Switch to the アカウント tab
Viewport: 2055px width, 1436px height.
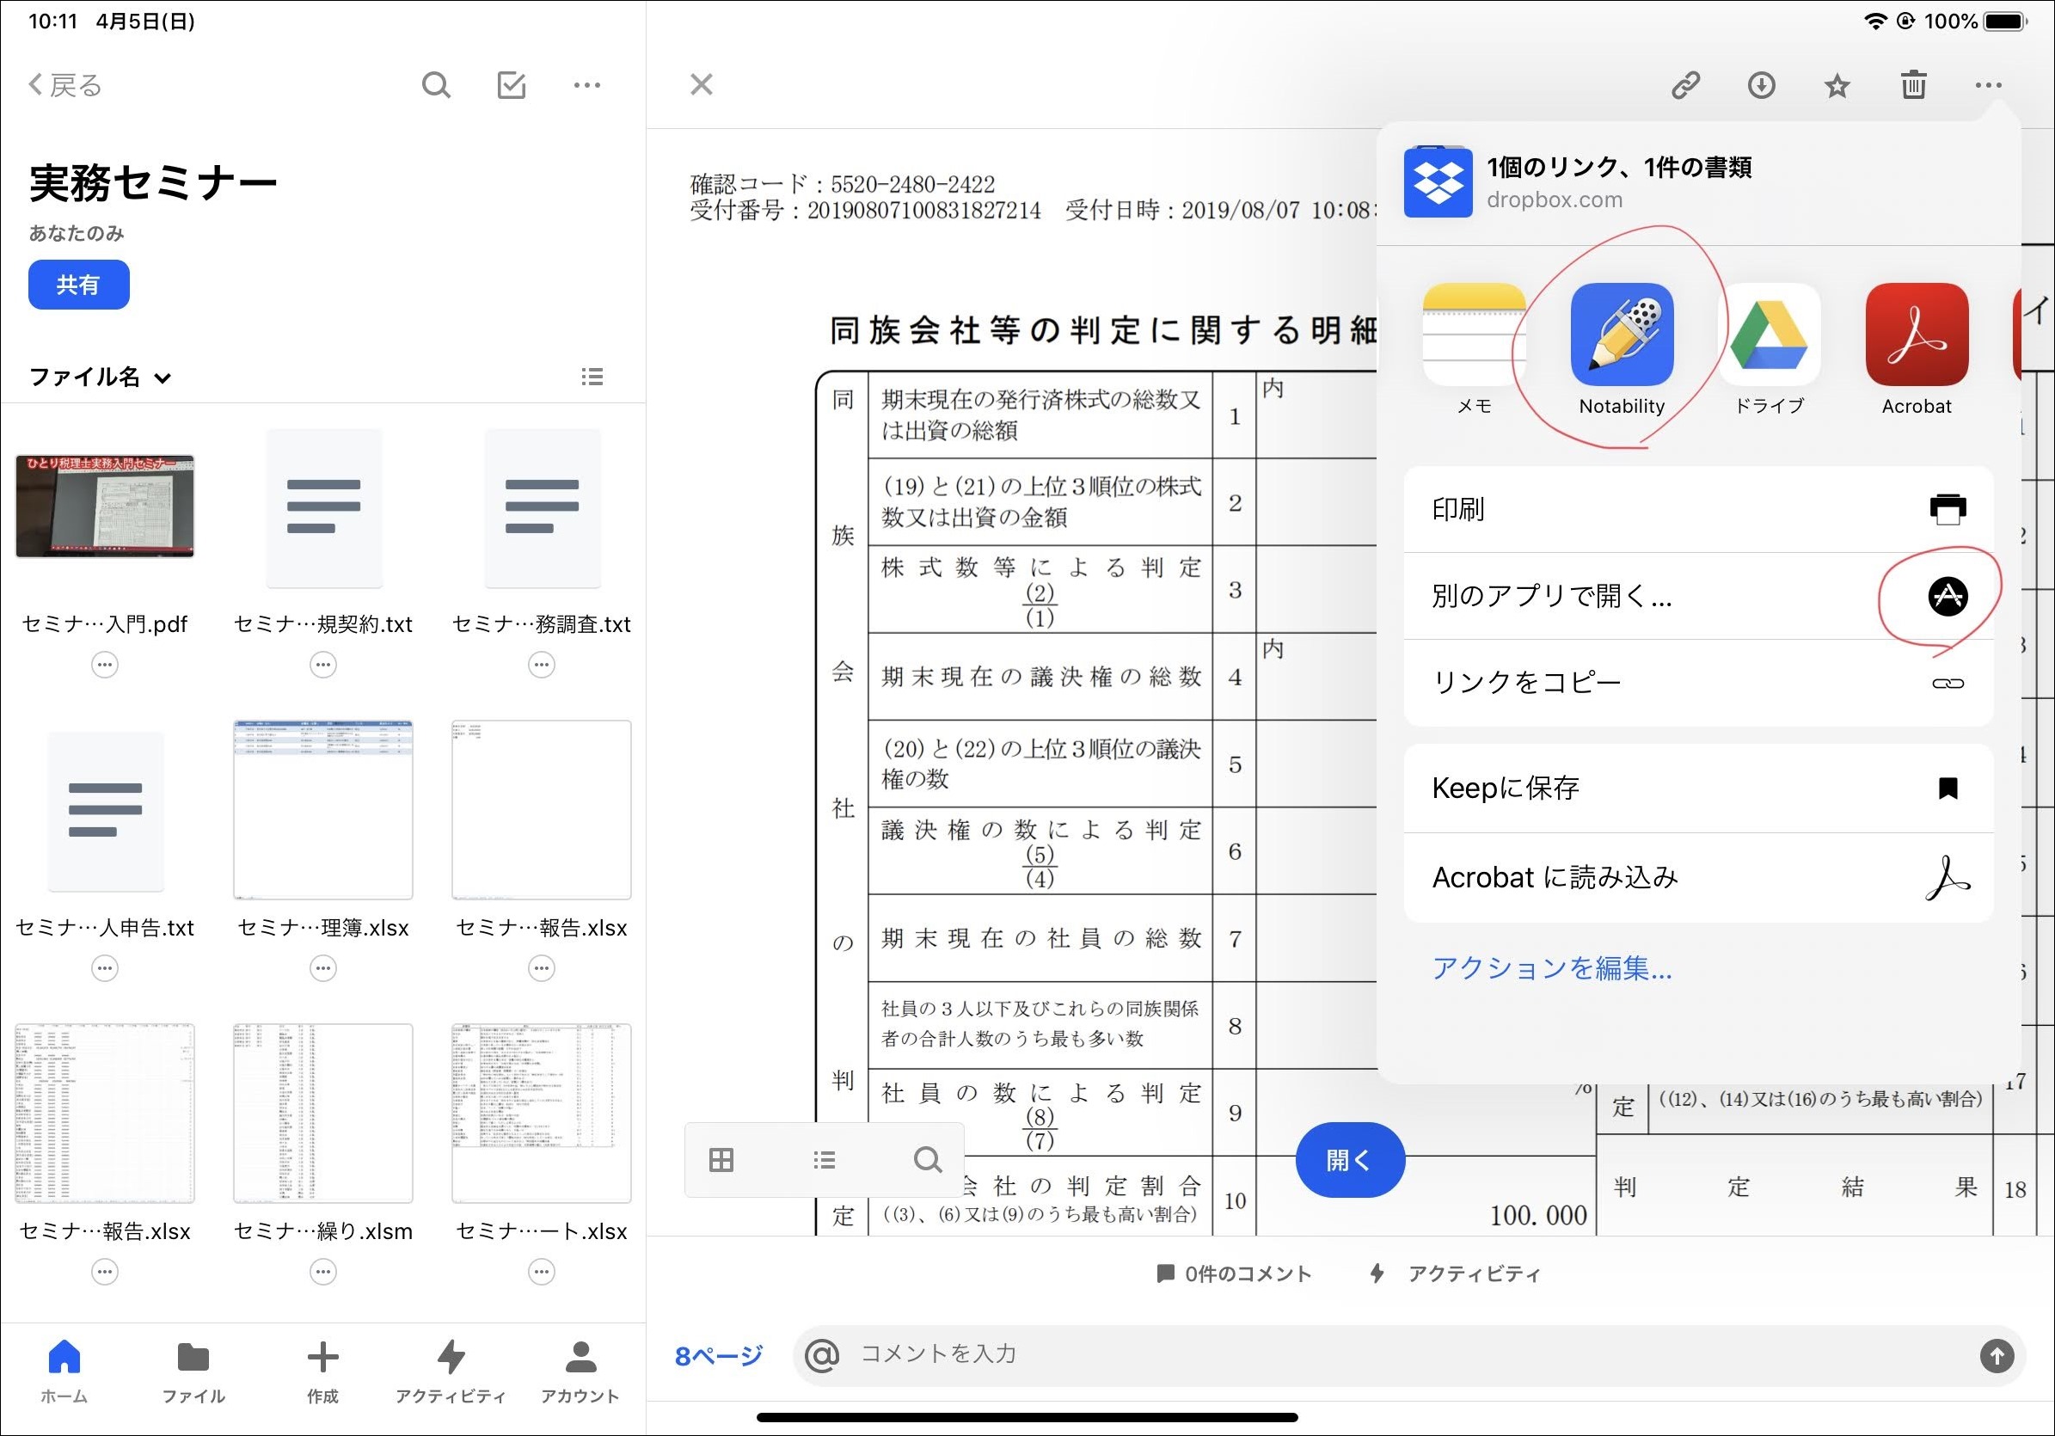(581, 1372)
